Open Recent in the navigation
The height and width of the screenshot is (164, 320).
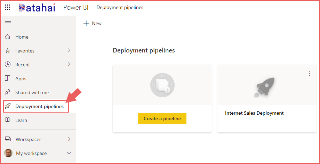click(x=23, y=65)
